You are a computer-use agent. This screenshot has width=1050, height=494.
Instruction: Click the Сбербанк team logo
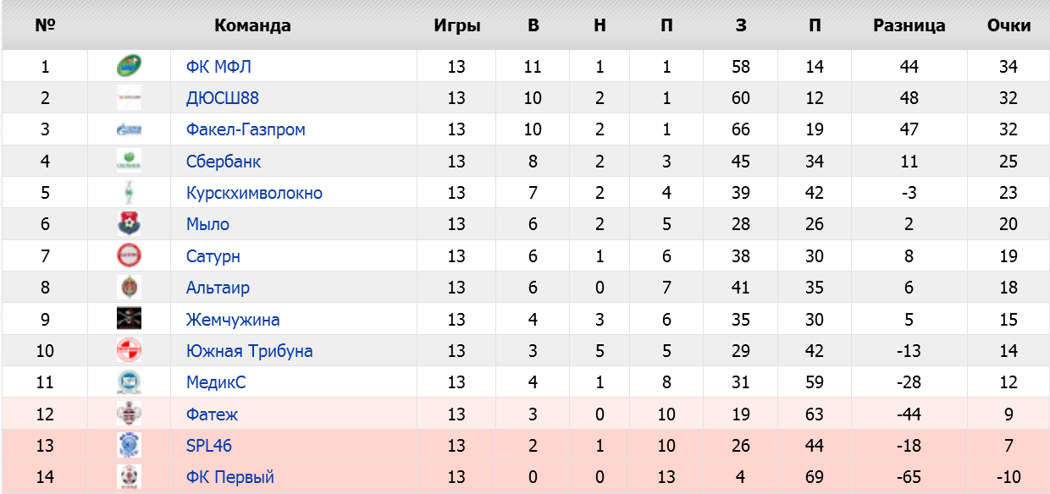click(129, 161)
